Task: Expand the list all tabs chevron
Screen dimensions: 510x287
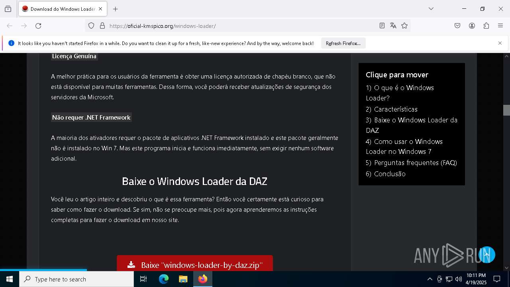Action: click(x=431, y=9)
